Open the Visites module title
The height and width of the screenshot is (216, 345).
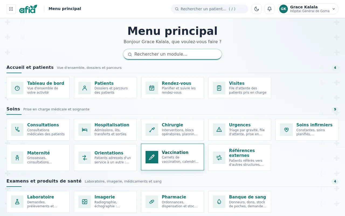point(237,83)
